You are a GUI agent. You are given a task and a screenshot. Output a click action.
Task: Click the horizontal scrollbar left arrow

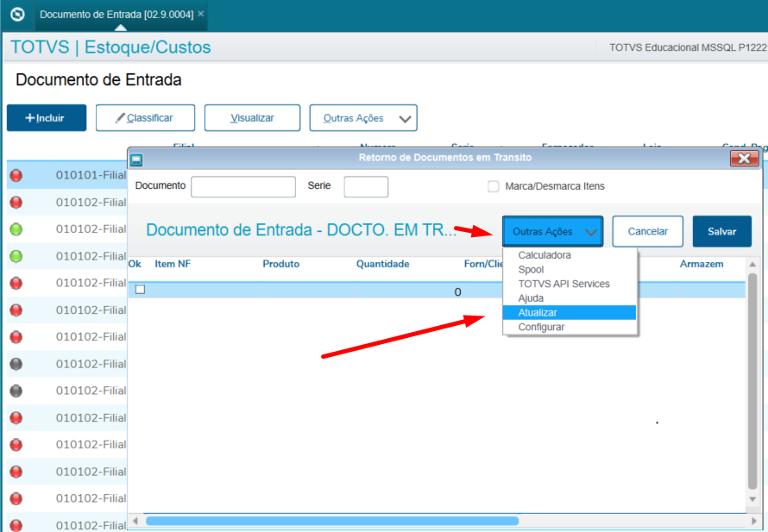tap(135, 521)
